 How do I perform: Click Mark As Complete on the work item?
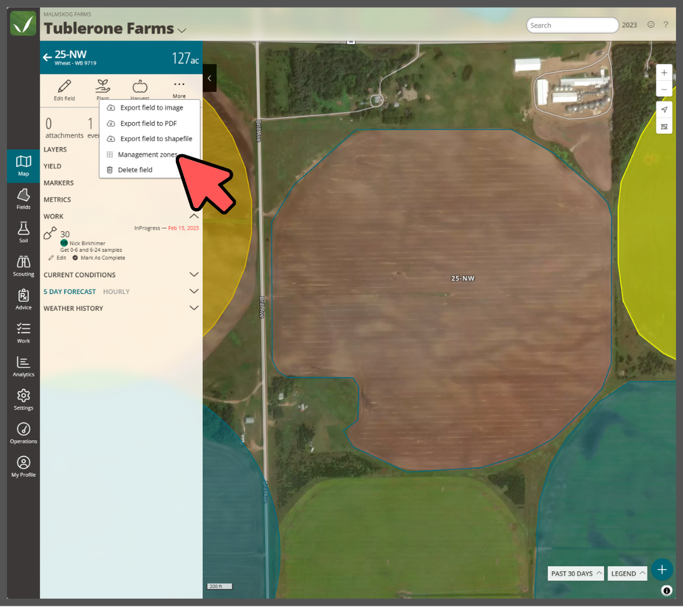coord(99,258)
